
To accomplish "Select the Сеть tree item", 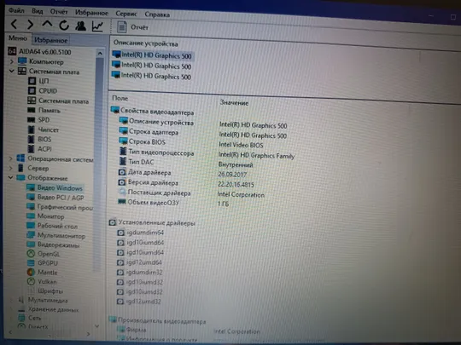I will coord(30,318).
